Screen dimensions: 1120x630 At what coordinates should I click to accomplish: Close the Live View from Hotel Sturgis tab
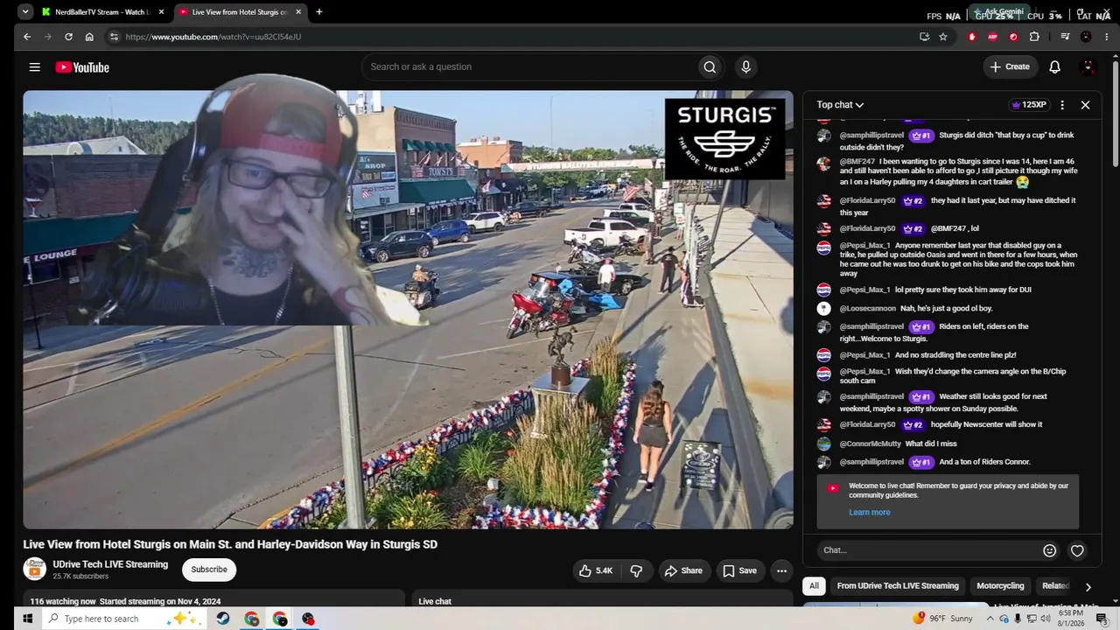(298, 12)
